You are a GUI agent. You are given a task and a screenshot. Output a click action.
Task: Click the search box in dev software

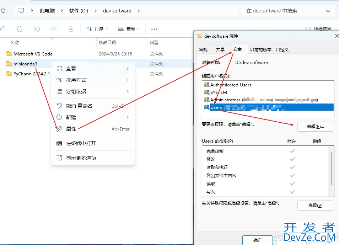pos(287,11)
